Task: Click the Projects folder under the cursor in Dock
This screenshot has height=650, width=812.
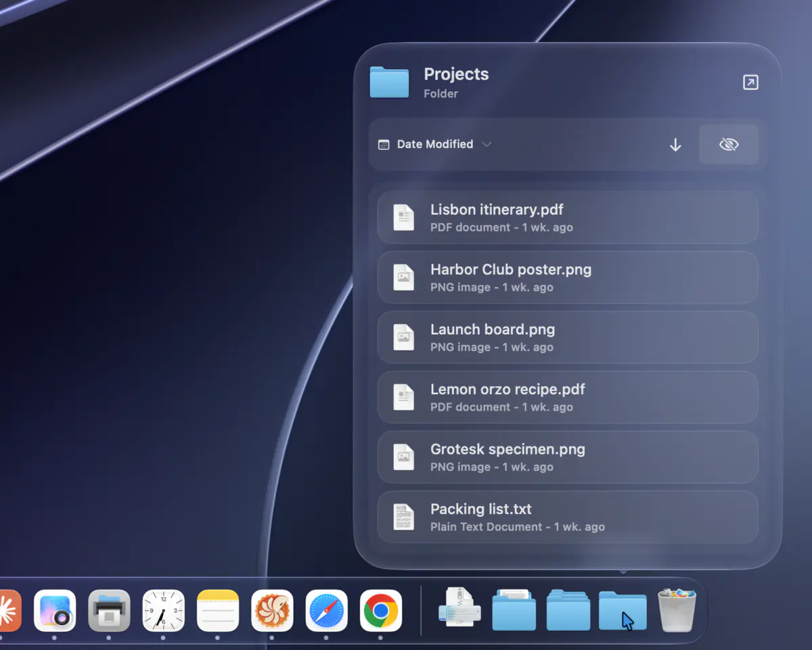Action: tap(623, 611)
